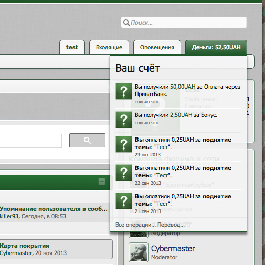
Task: Open Cybermaster moderator profile name link
Action: click(x=173, y=249)
